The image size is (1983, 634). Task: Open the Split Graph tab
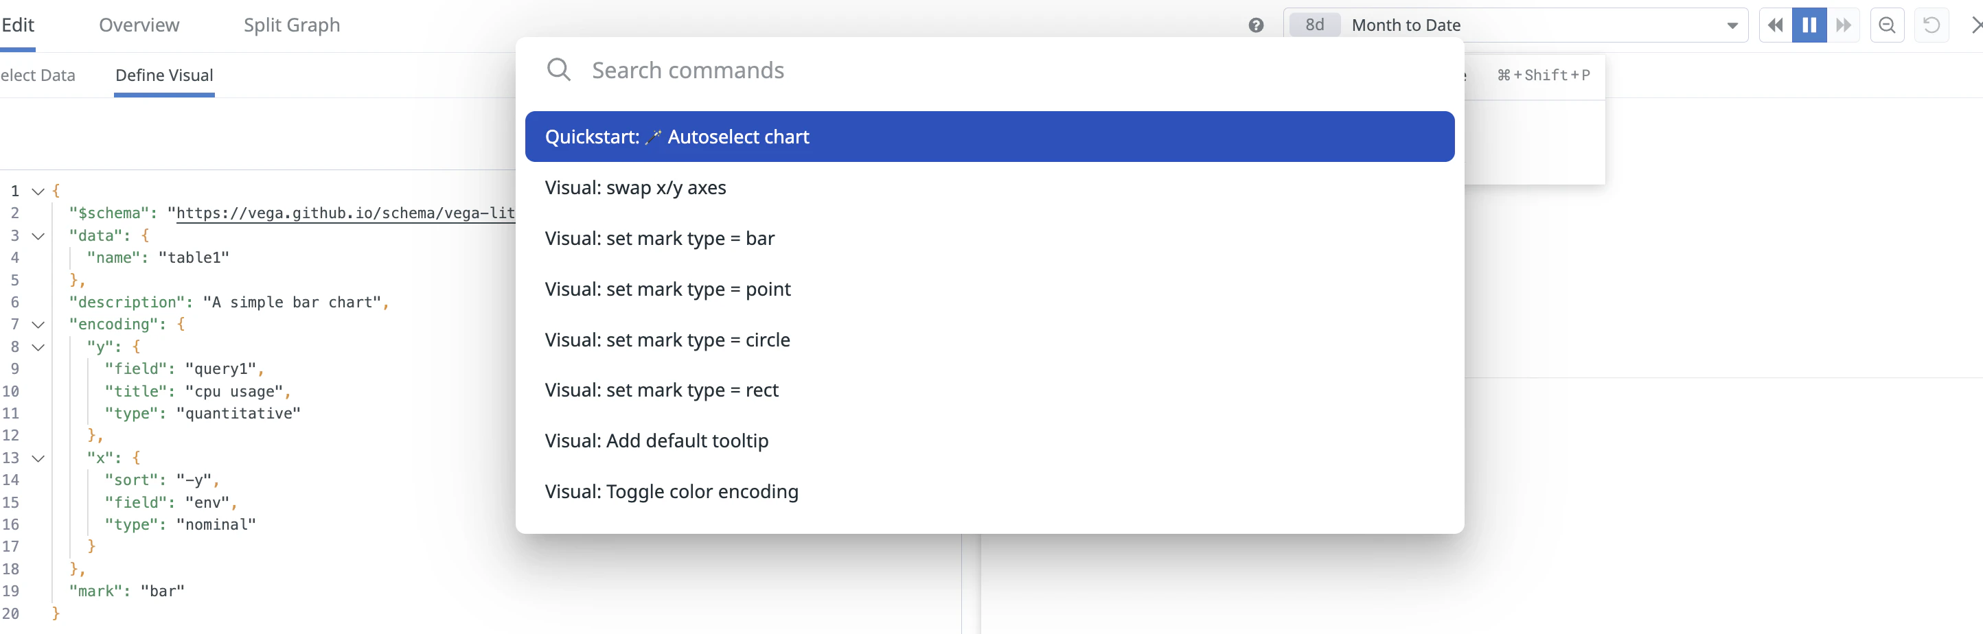tap(292, 25)
